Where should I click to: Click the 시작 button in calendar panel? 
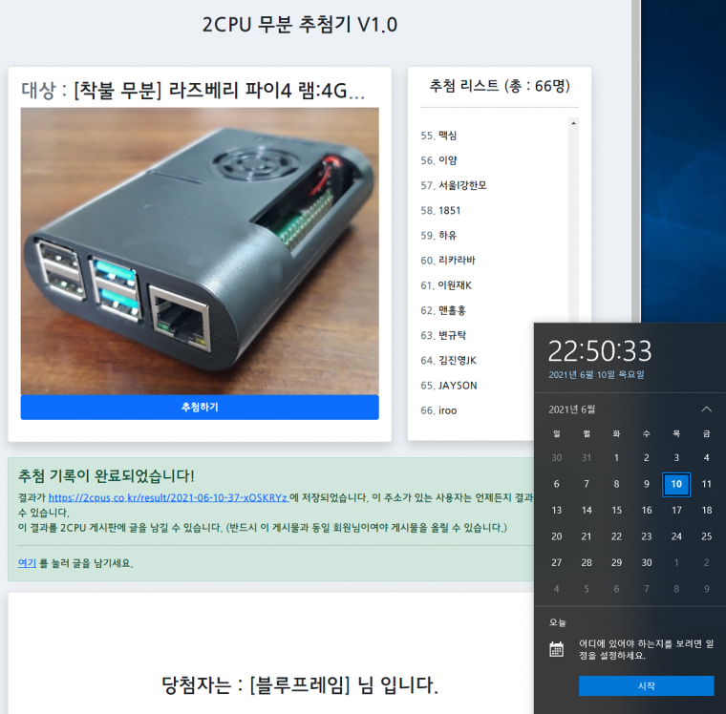click(x=647, y=685)
